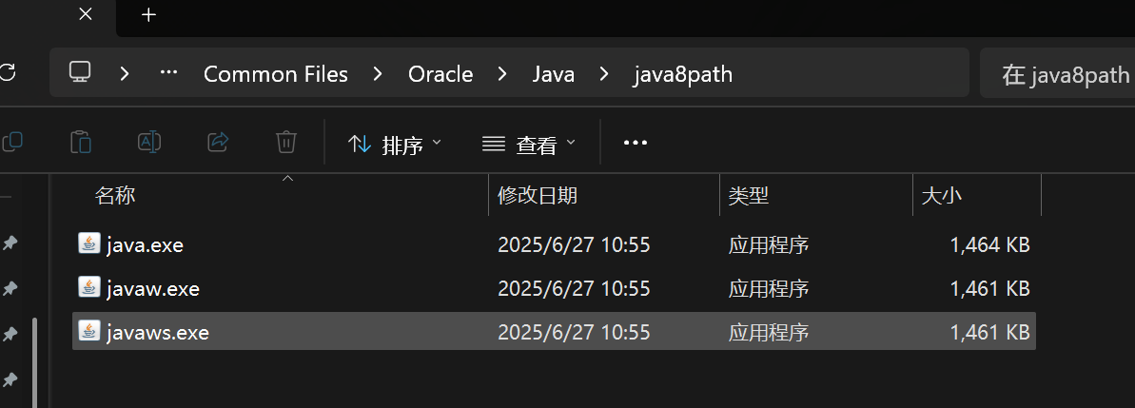1135x408 pixels.
Task: Click the copy icon in toolbar
Action: point(13,143)
